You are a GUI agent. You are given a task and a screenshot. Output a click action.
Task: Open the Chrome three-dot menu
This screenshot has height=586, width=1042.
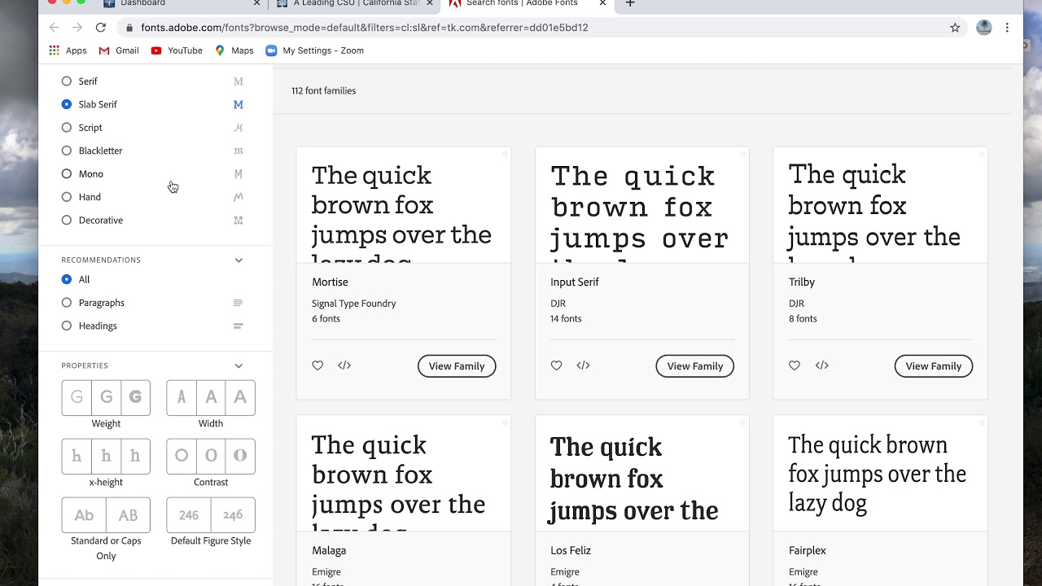click(x=1008, y=28)
